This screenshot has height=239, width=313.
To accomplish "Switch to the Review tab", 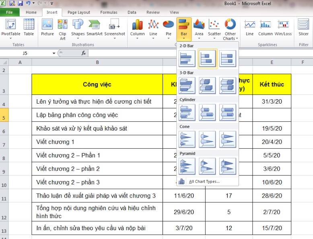I will point(153,12).
